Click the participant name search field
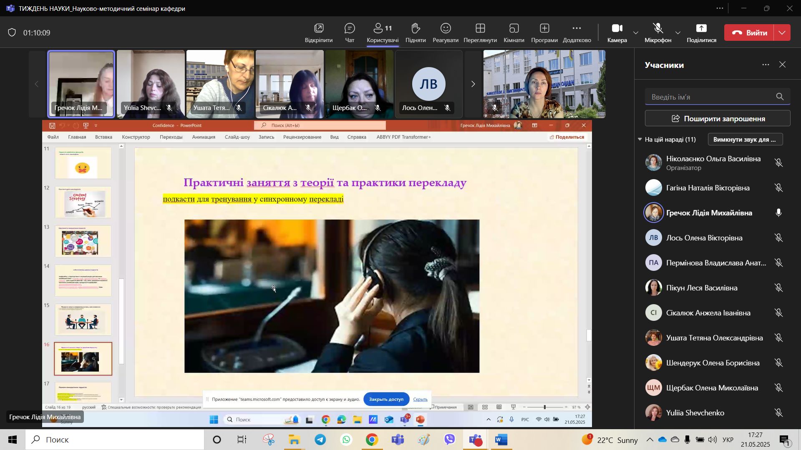 [709, 97]
